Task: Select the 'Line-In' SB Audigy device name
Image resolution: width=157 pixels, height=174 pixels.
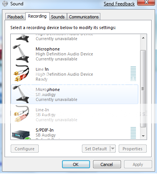Action: tap(42, 110)
